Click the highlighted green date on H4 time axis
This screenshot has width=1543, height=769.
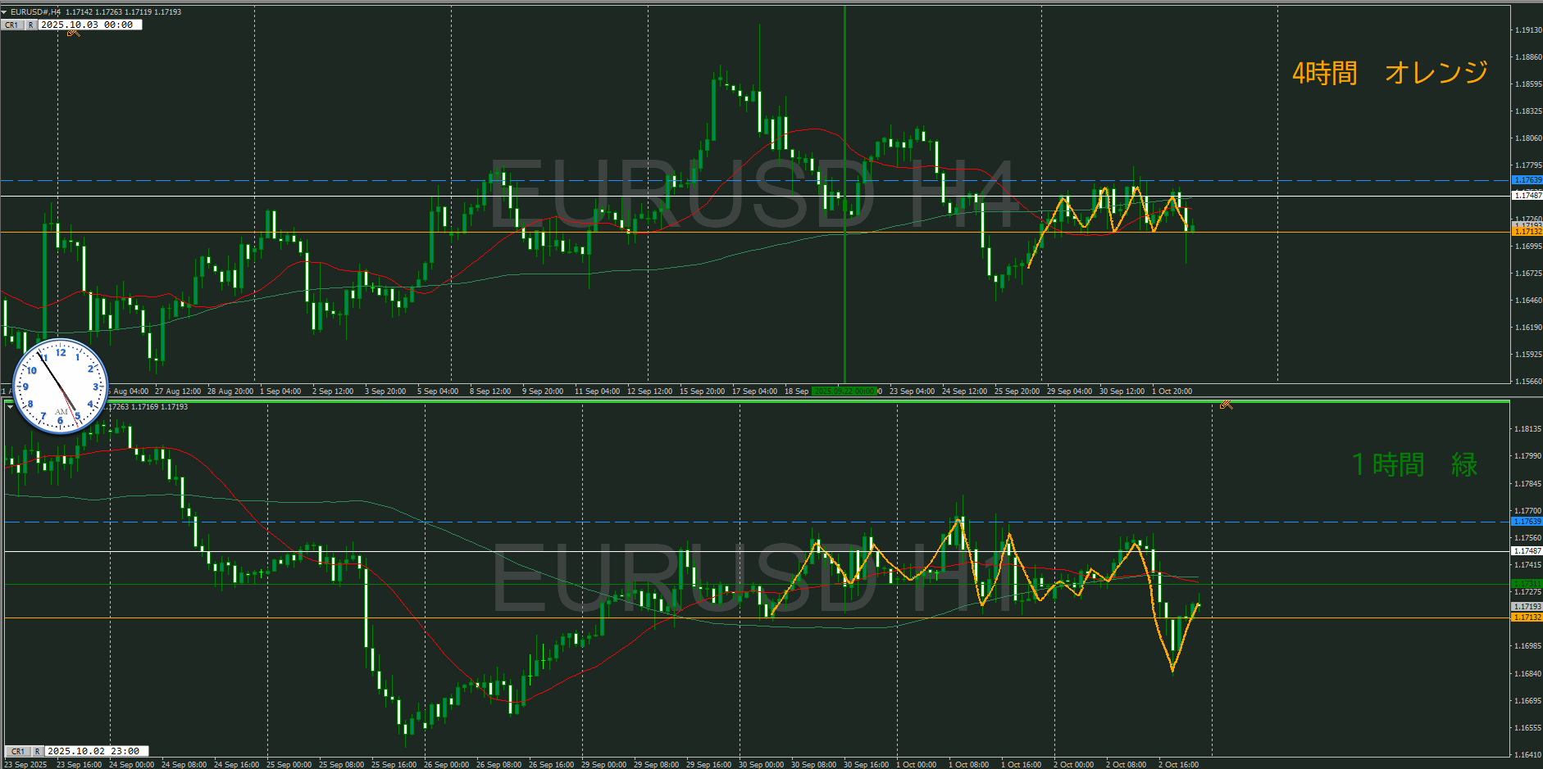click(x=844, y=391)
